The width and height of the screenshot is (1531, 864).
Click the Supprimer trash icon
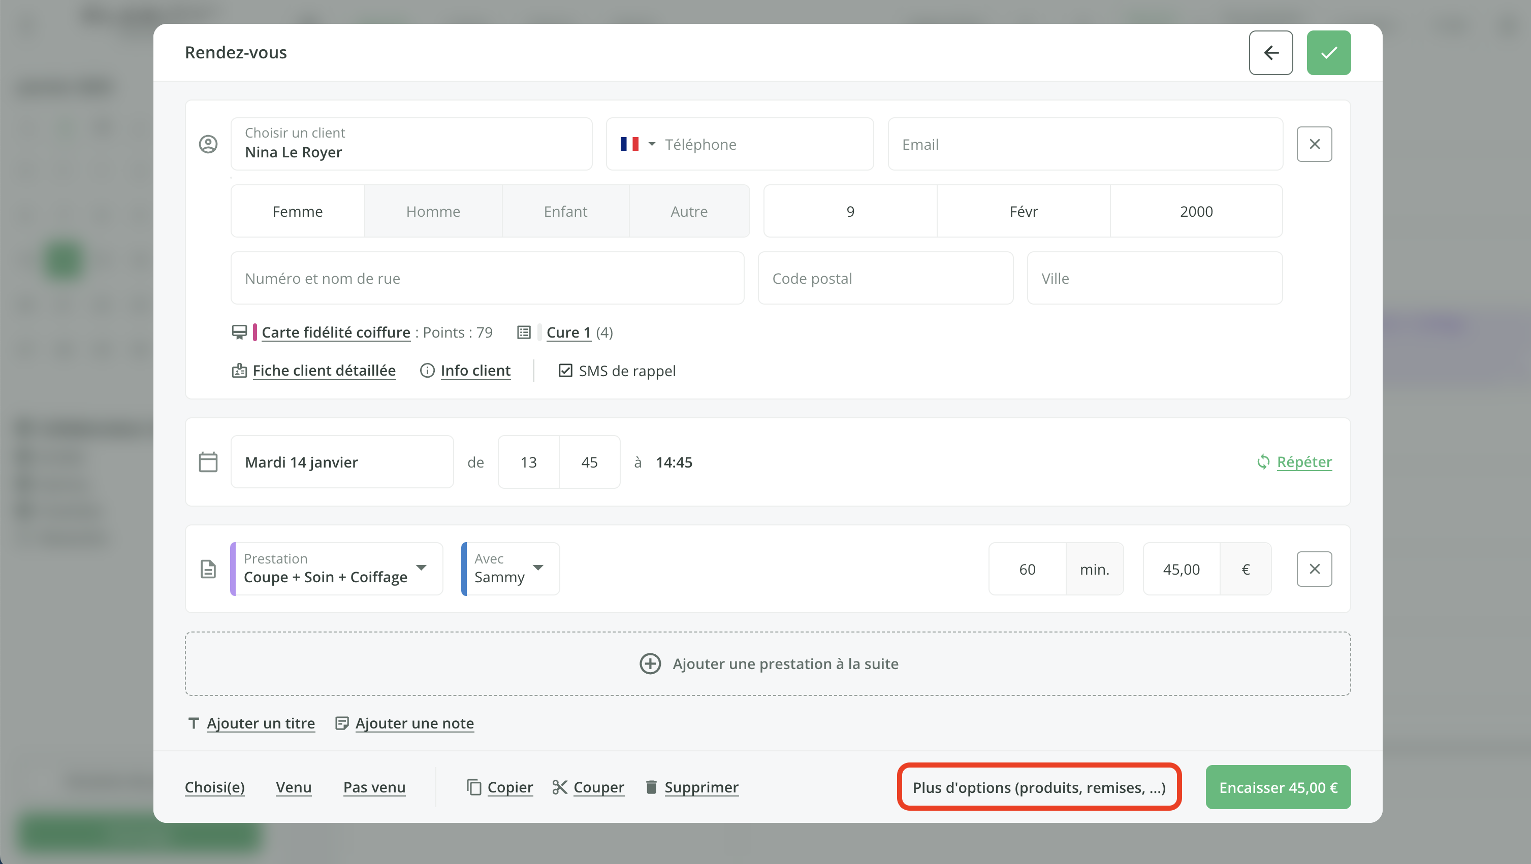651,787
